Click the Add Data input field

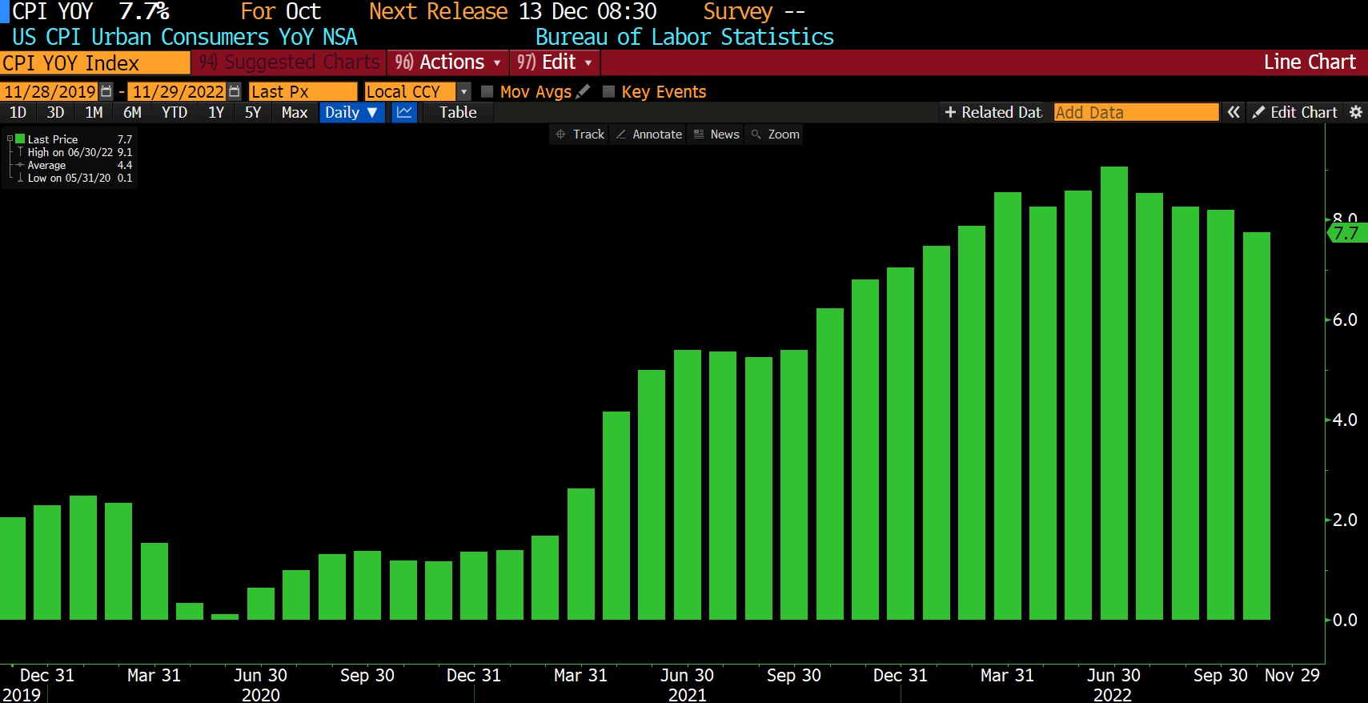(1136, 113)
